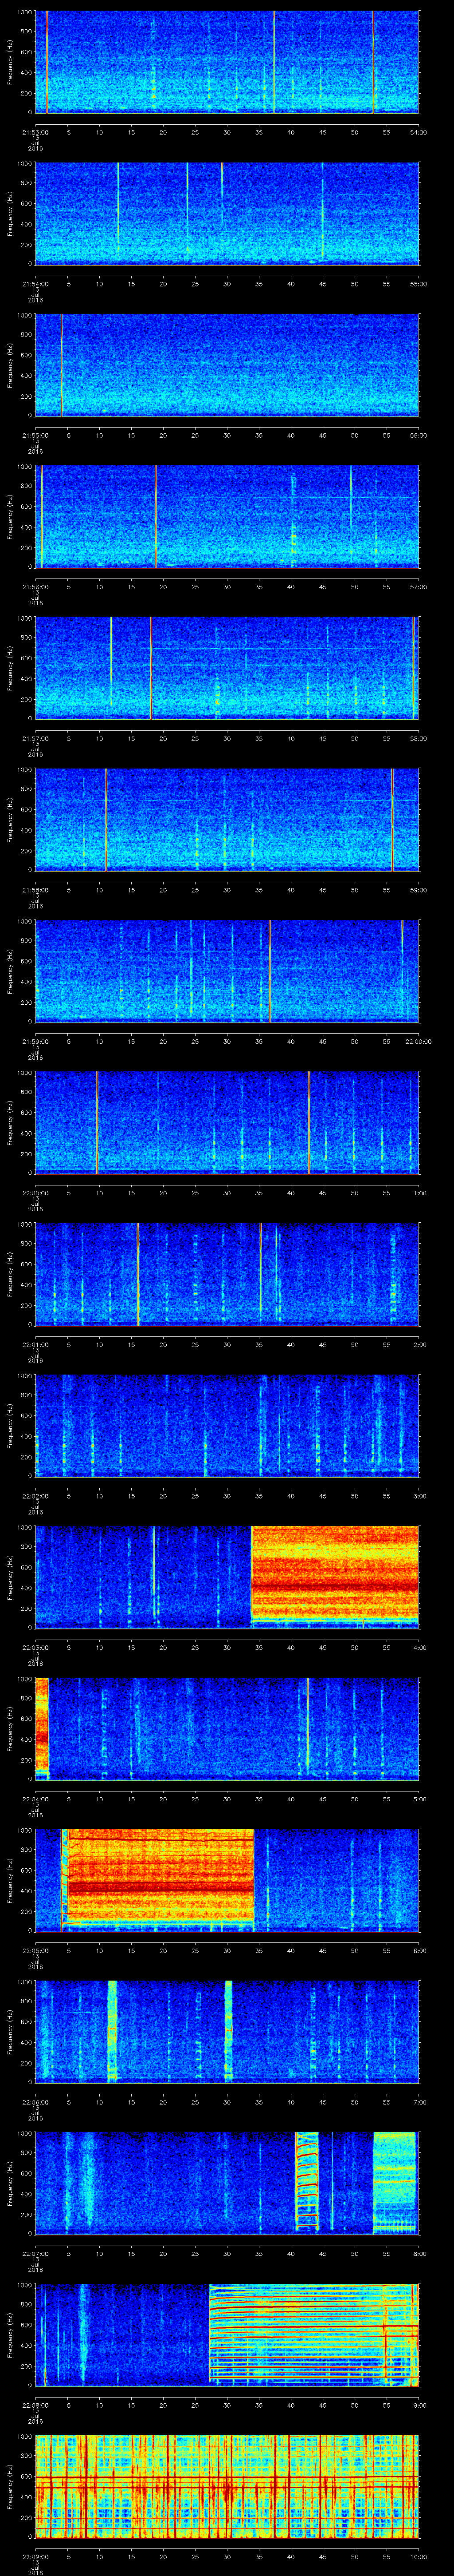Click the "21:57:00" time label
454x2576 pixels.
[x=35, y=738]
